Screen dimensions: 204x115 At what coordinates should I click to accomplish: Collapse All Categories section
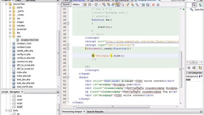[x=187, y=73]
